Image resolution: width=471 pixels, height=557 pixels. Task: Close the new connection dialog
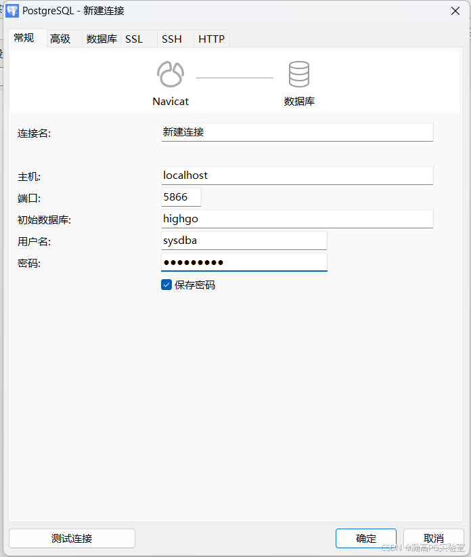point(455,11)
